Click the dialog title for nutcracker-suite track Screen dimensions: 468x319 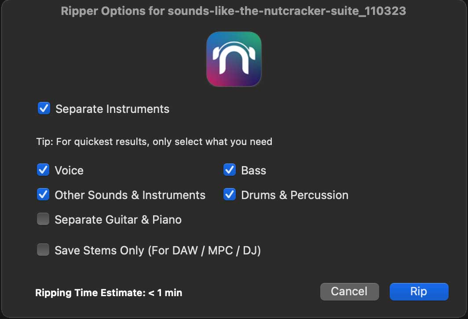coord(234,11)
